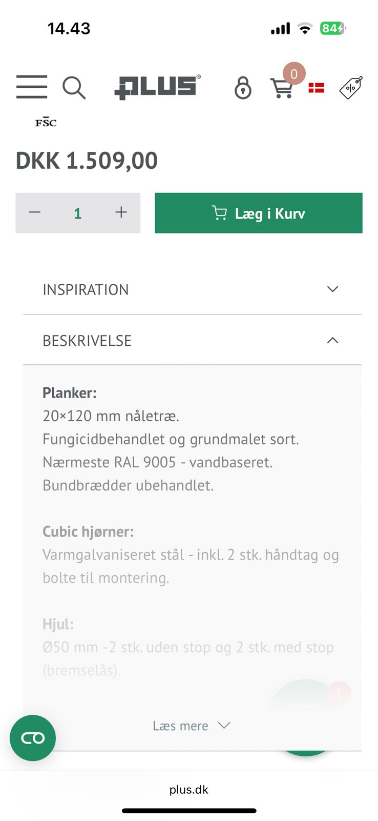
Task: Increase quantity with the plus stepper
Action: pyautogui.click(x=121, y=211)
